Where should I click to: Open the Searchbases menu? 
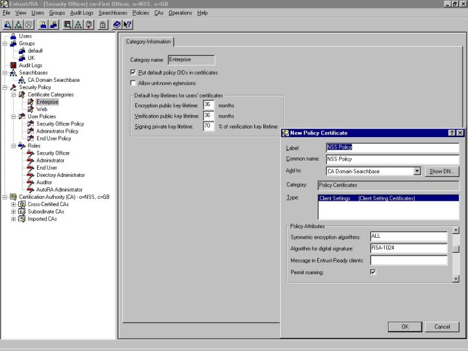(113, 13)
